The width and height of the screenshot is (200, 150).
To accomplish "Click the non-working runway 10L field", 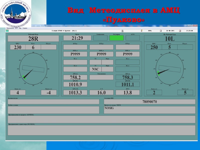I will click(170, 38).
